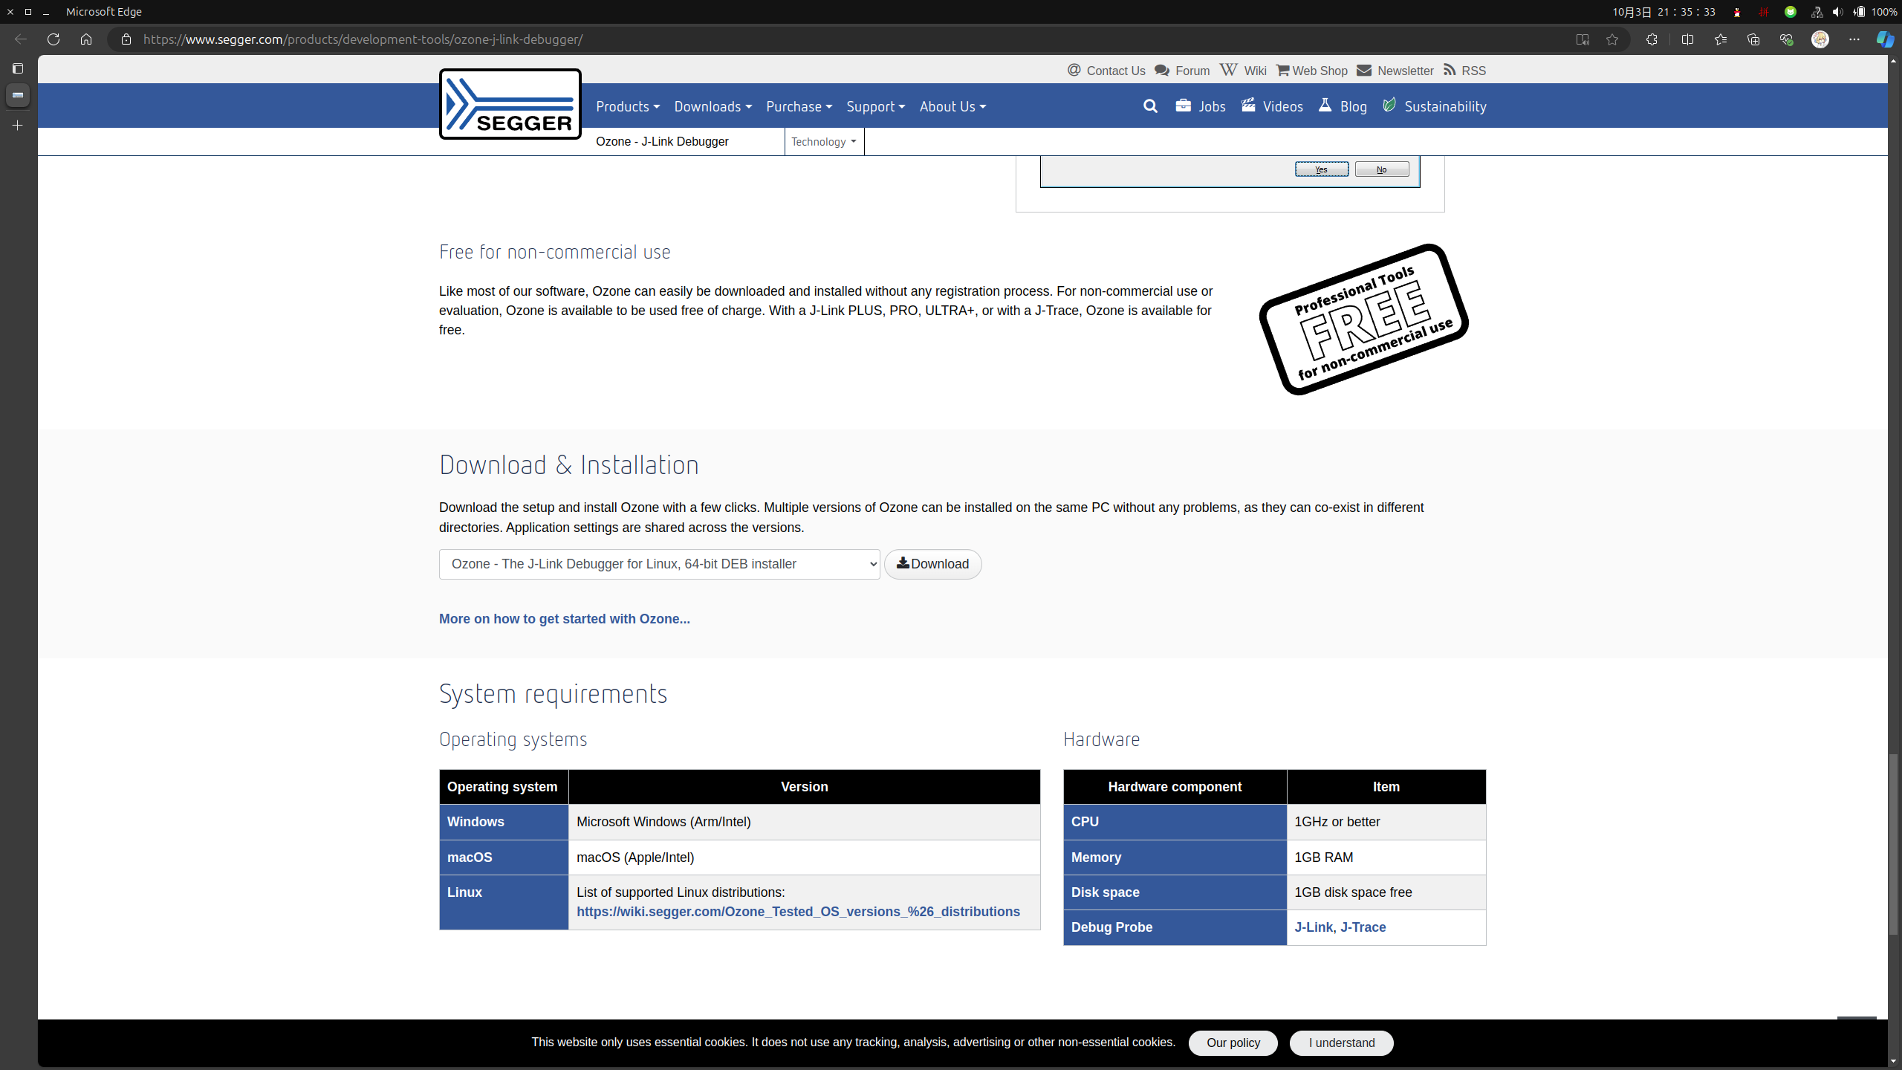Click the RSS feed icon
Screen dimensions: 1902x1070
tap(1450, 70)
